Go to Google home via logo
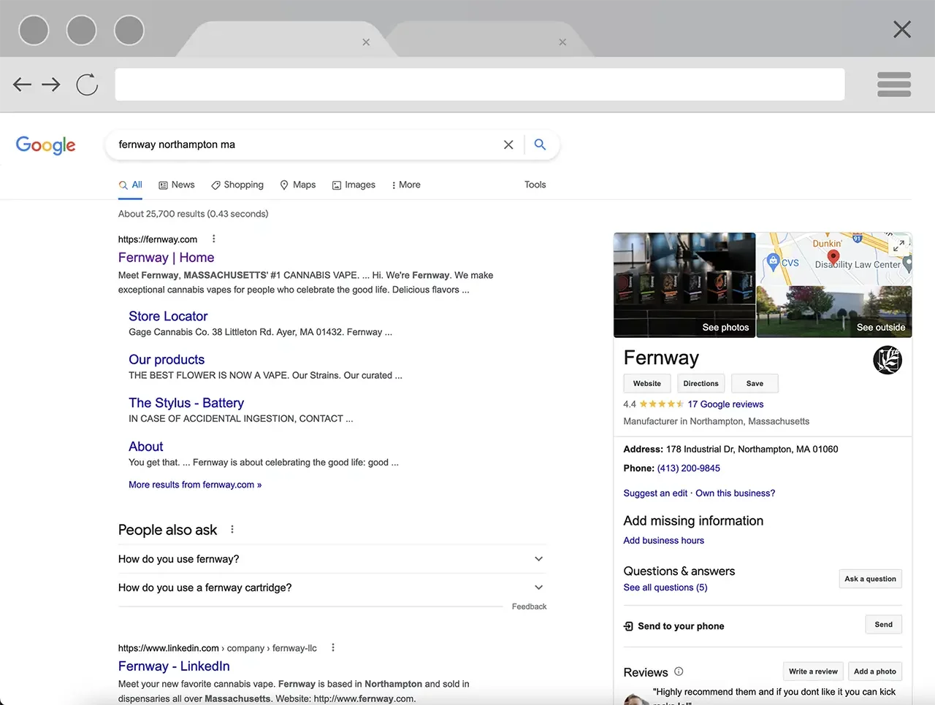Viewport: 935px width, 705px height. (x=45, y=145)
